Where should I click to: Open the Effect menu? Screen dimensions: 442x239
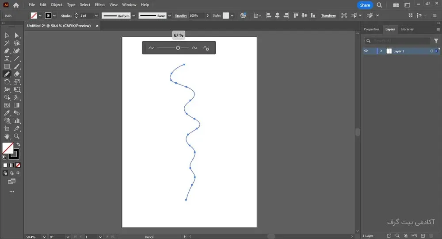(x=100, y=5)
